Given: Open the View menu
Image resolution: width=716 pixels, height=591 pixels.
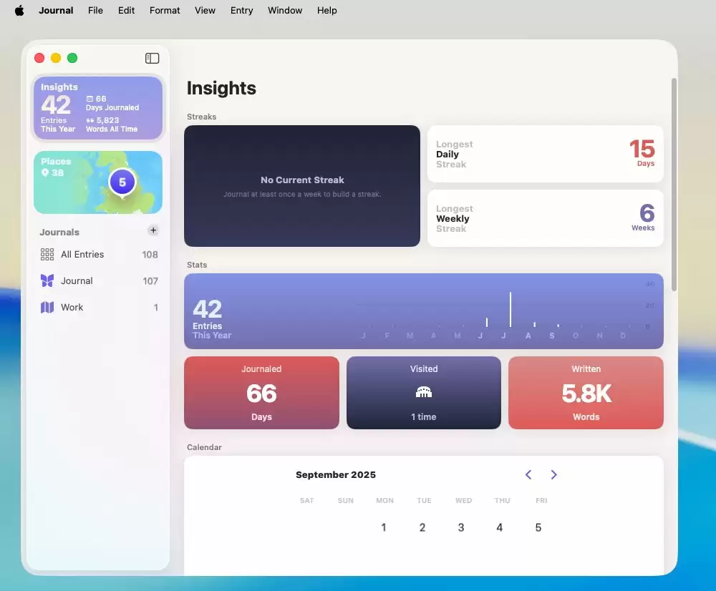Looking at the screenshot, I should point(205,11).
